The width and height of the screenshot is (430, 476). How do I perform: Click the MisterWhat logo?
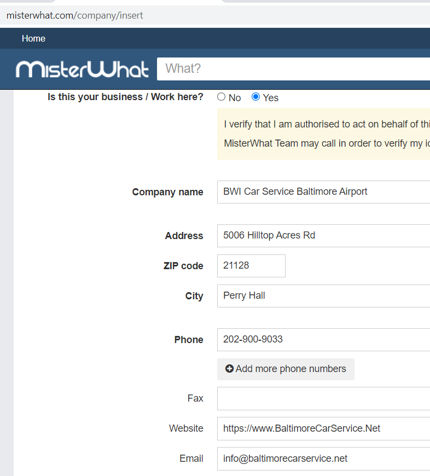(x=82, y=69)
